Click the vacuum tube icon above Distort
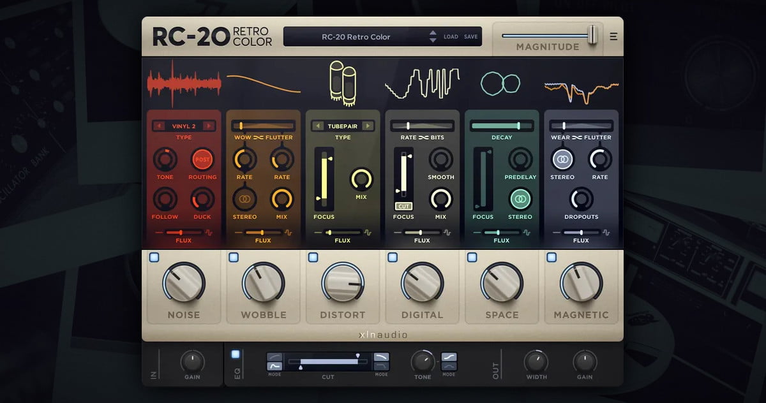Viewport: 766px width, 403px height. [343, 81]
